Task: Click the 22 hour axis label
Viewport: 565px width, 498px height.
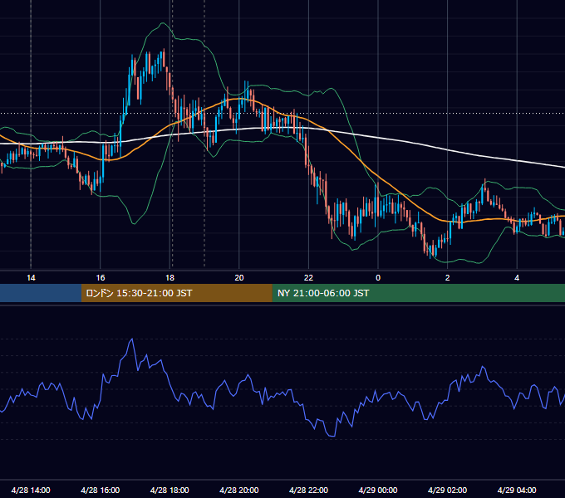Action: pos(308,278)
